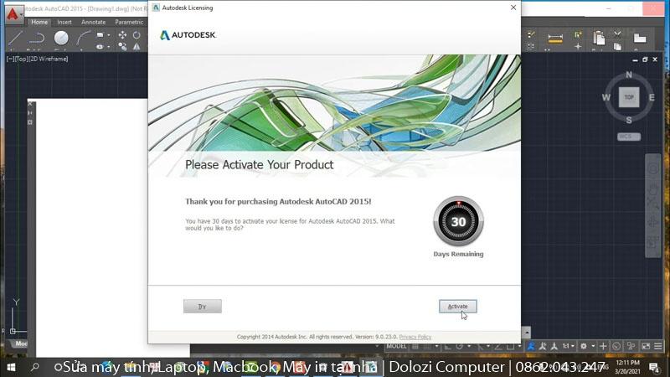Click the W compass direction on ViewCube
Image resolution: width=670 pixels, height=377 pixels.
(x=606, y=97)
